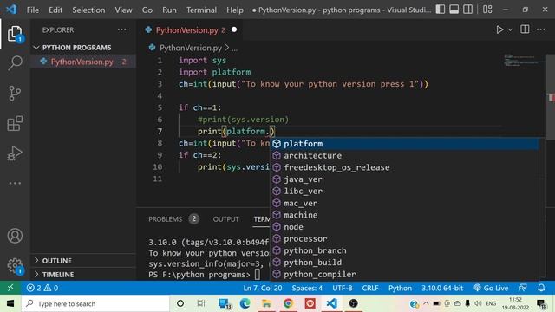
Task: Change indentation via 'Spaces: 4'
Action: click(307, 288)
